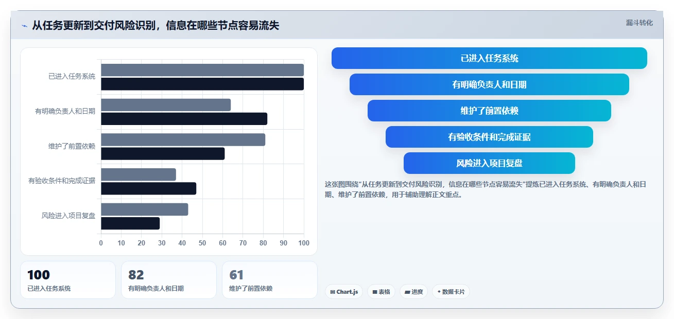
Task: Open the stat card showing 82
Action: pos(169,280)
